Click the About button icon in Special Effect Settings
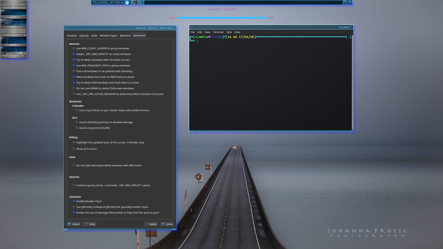This screenshot has height=249, width=443. 70,224
